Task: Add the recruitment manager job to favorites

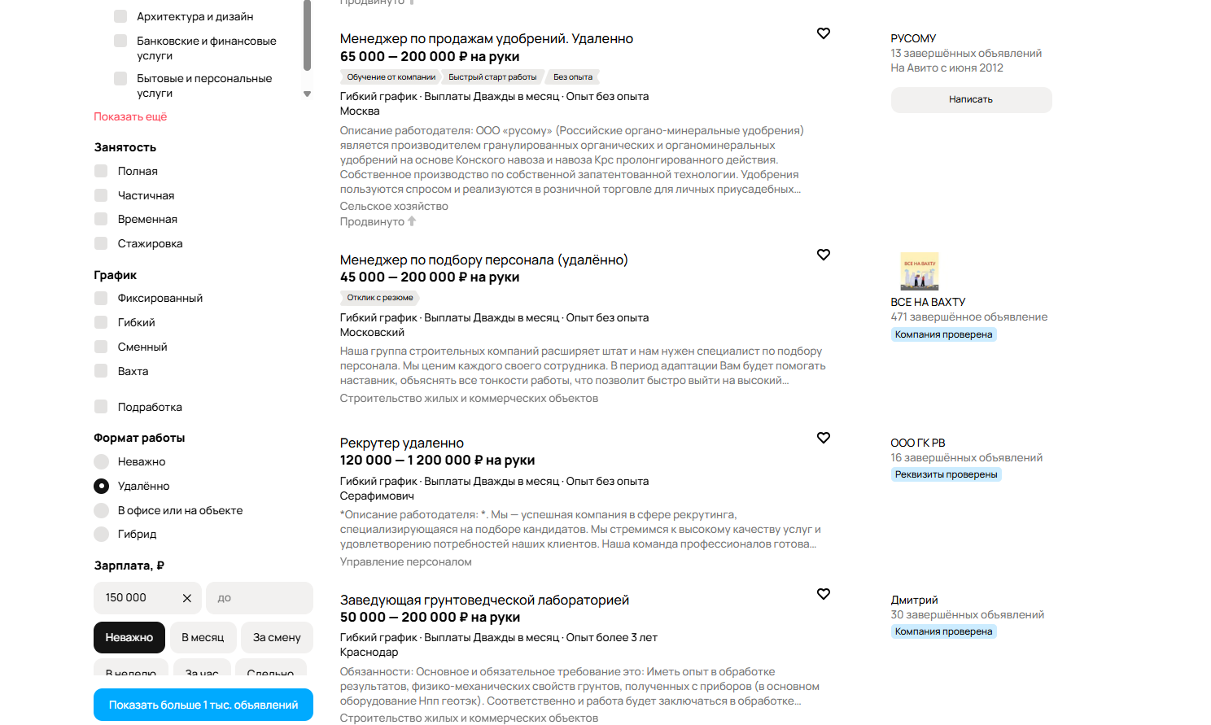Action: coord(824,255)
